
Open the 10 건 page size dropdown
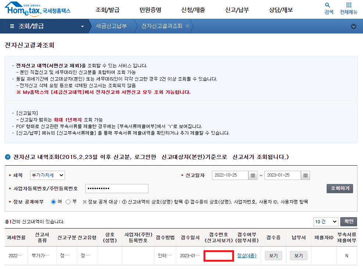326,222
